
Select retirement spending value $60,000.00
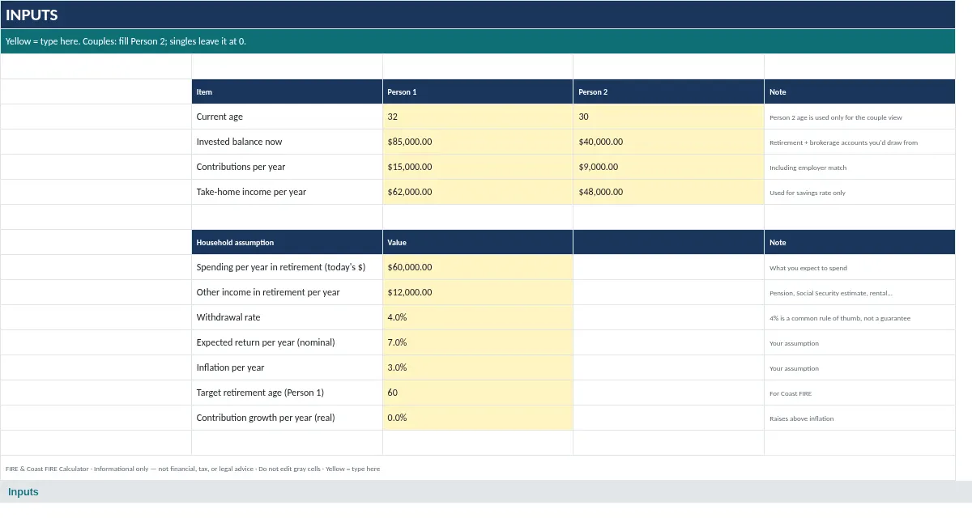click(478, 267)
